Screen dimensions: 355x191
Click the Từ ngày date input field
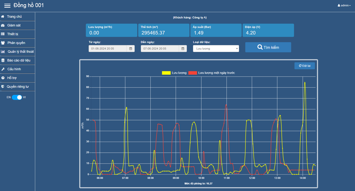(x=108, y=49)
